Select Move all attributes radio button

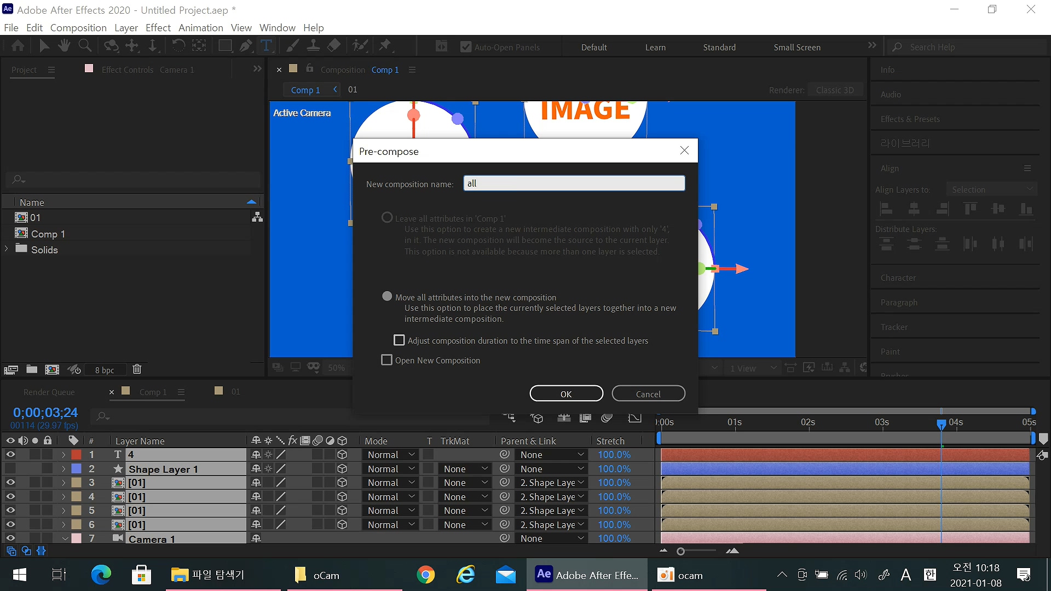click(x=387, y=297)
